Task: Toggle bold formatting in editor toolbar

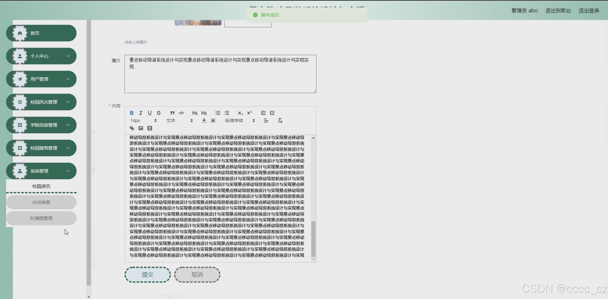Action: pos(132,113)
